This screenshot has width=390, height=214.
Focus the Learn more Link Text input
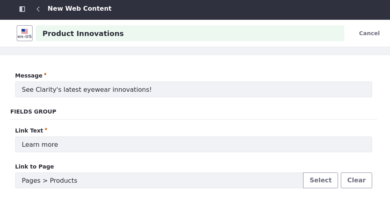(194, 144)
